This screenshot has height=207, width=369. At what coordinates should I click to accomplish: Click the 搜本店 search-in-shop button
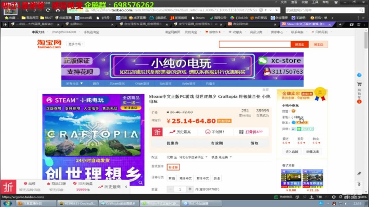(x=319, y=45)
